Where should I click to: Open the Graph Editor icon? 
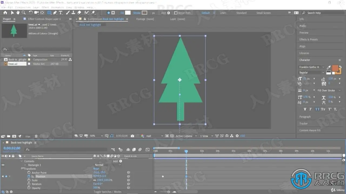tap(148, 150)
